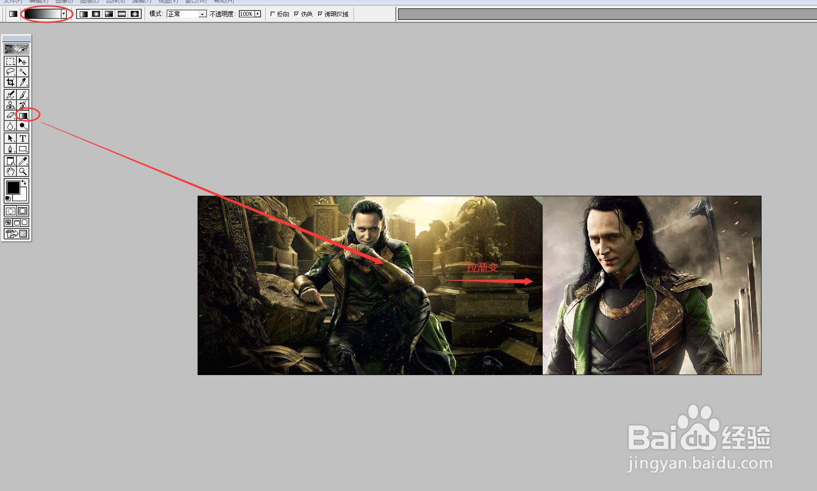
Task: Click the palette well in options bar
Action: pyautogui.click(x=608, y=14)
